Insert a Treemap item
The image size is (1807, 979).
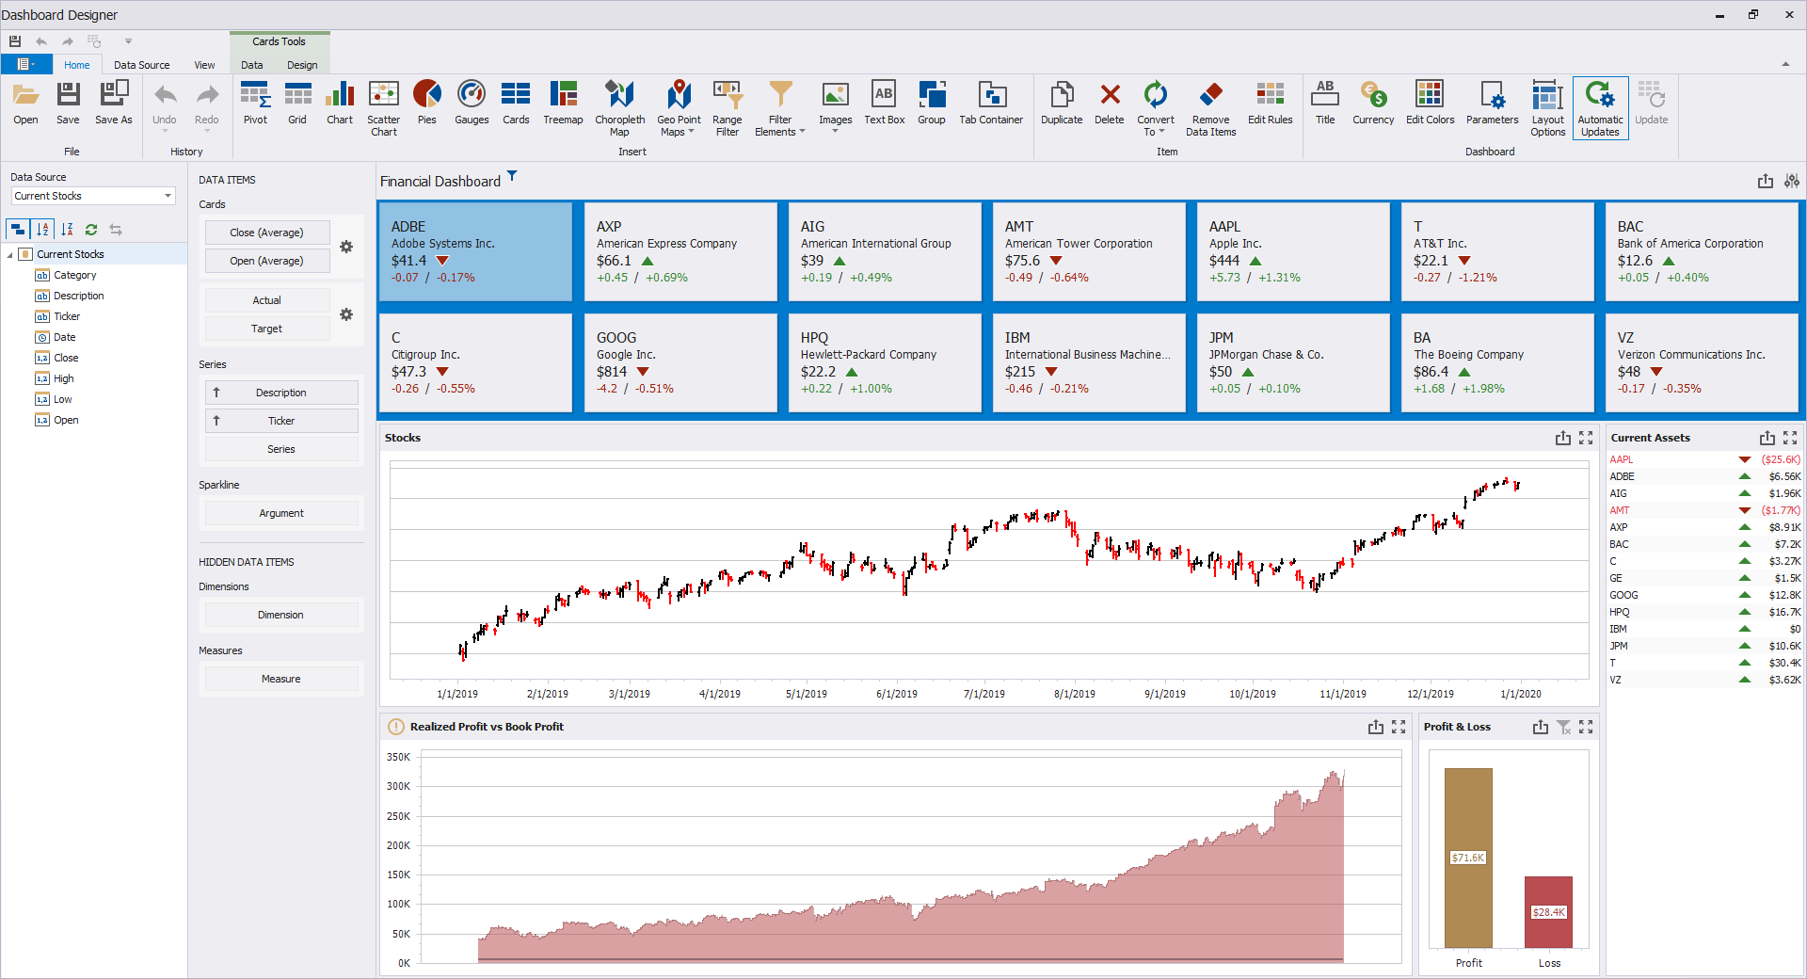click(563, 104)
